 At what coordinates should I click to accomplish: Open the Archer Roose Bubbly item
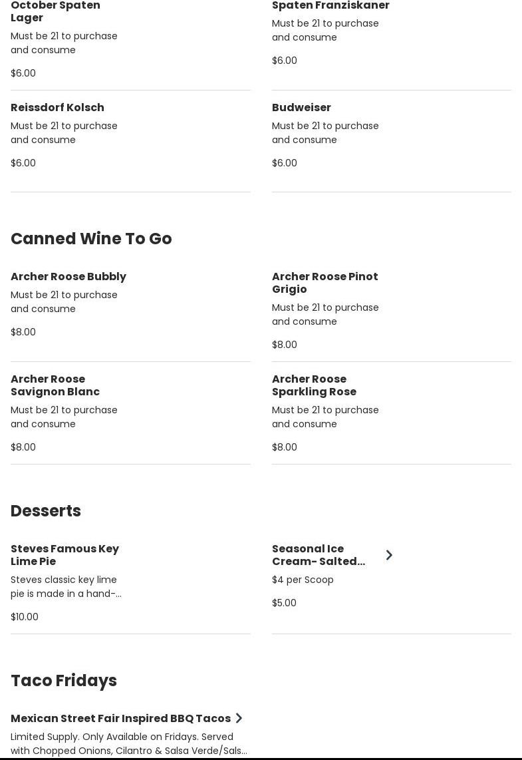pos(68,277)
